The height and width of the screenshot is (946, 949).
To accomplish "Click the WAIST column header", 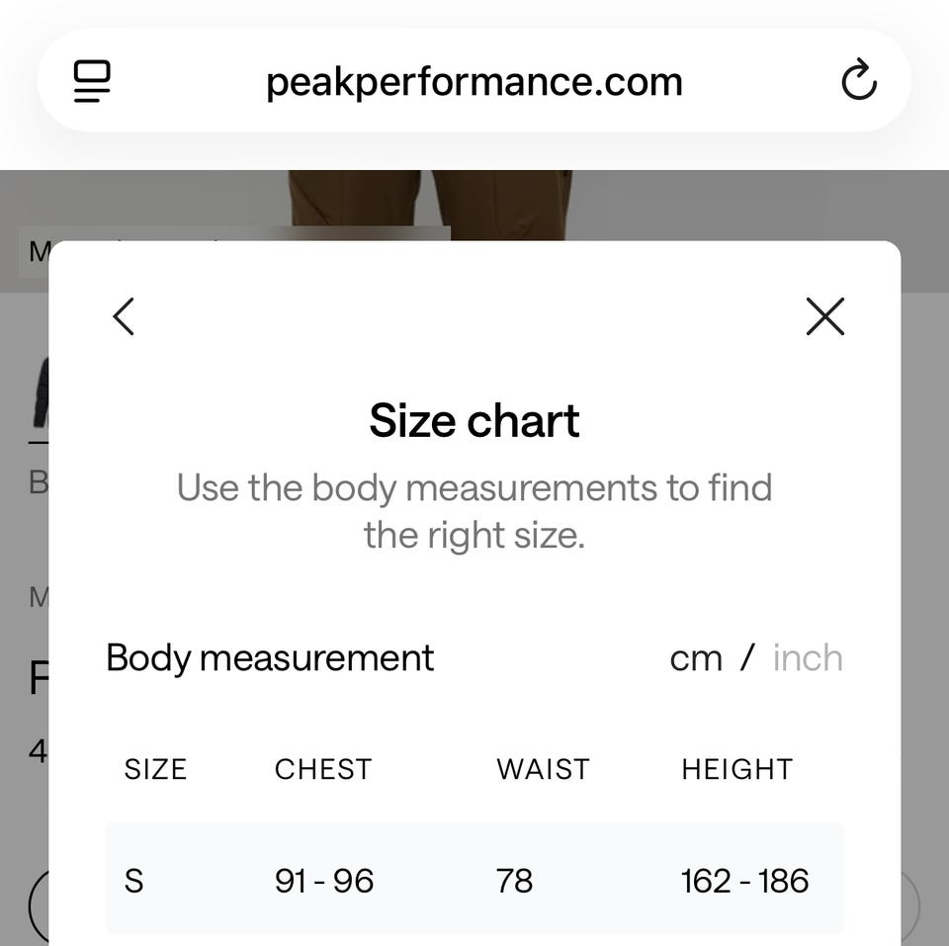I will tap(543, 769).
